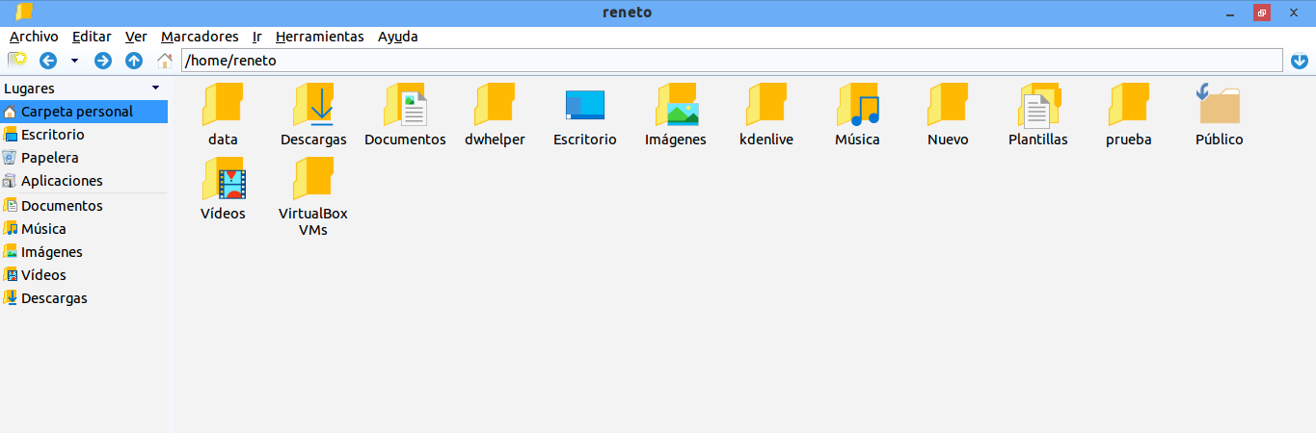1316x433 pixels.
Task: Select the Documentos folder icon in main view
Action: [x=405, y=104]
